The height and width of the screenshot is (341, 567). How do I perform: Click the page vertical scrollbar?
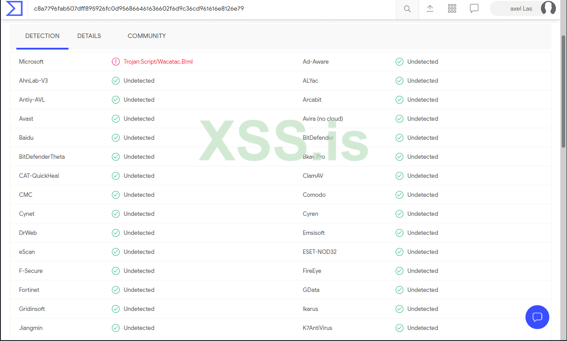click(563, 91)
